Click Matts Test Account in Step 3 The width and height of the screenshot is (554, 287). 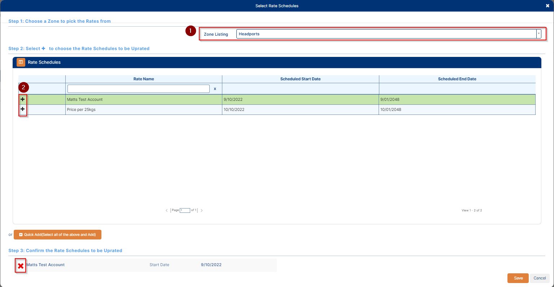click(45, 265)
